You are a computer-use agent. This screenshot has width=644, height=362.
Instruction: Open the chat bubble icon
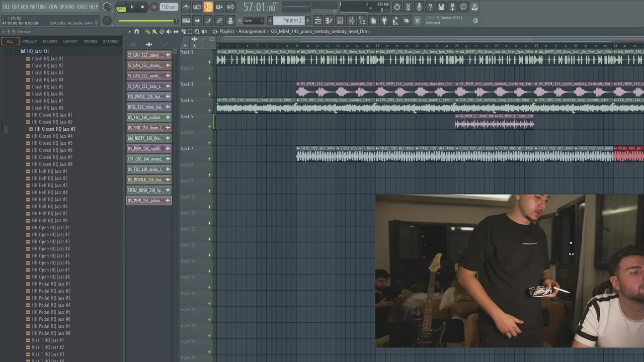pyautogui.click(x=463, y=7)
